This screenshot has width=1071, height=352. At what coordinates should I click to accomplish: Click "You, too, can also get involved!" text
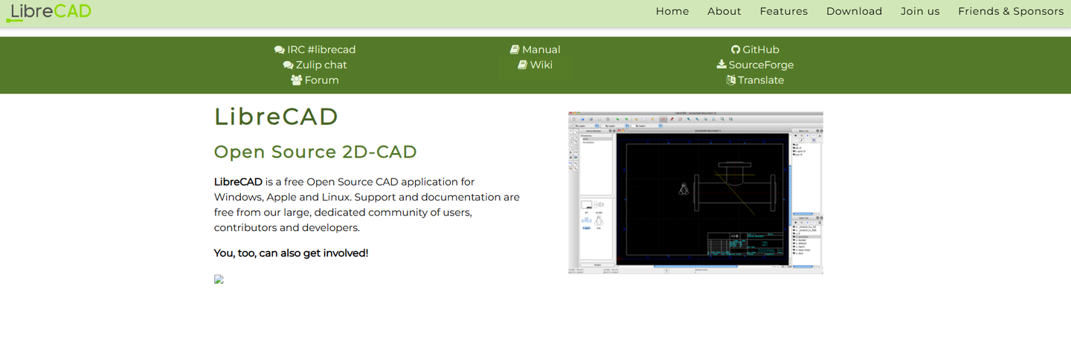[x=291, y=253]
